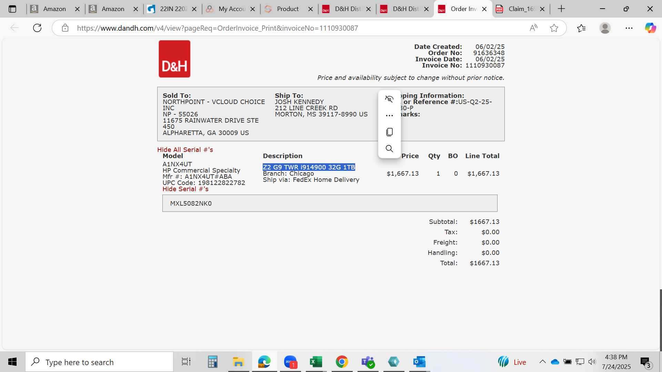Click the model number A1NX4UT
The width and height of the screenshot is (662, 372).
(177, 164)
